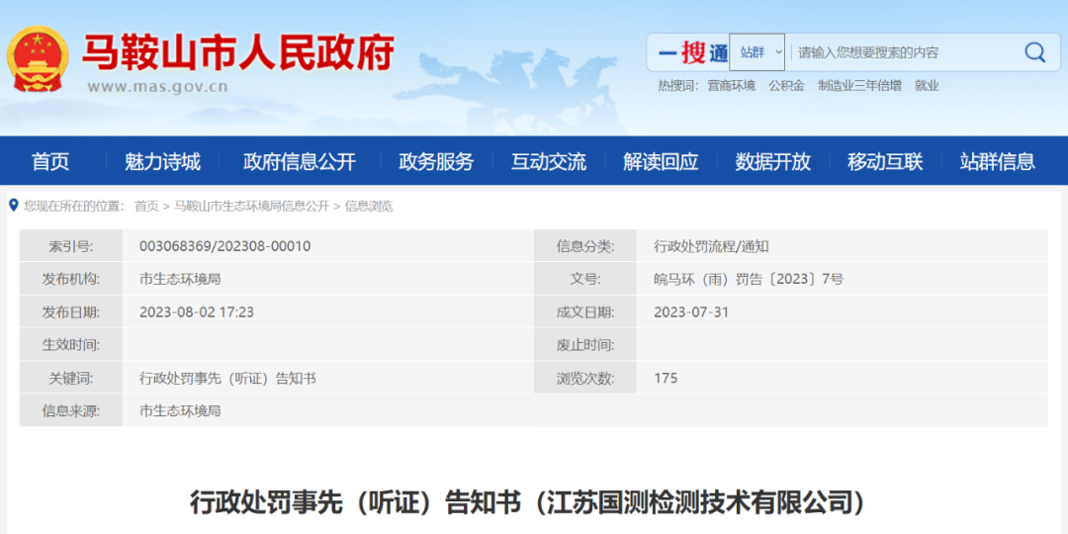Screen dimensions: 1068x534
Task: Select publish date 2023-08-02 17:23
Action: pos(196,311)
